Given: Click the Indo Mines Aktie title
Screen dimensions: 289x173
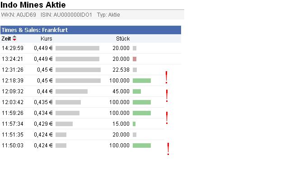Looking at the screenshot, I should point(33,5).
